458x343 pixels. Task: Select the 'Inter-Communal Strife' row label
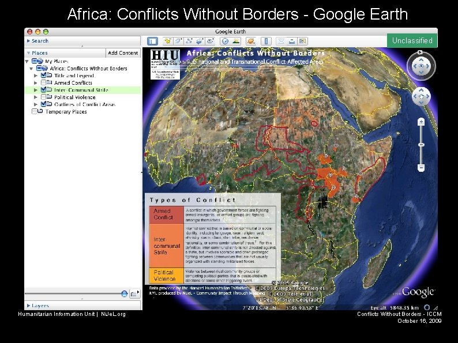tap(81, 89)
